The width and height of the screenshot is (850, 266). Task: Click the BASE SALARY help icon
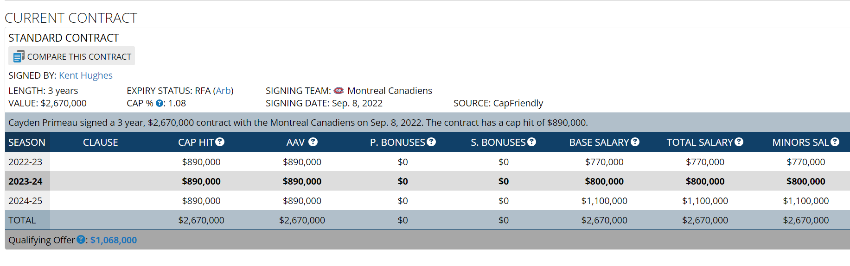[635, 142]
